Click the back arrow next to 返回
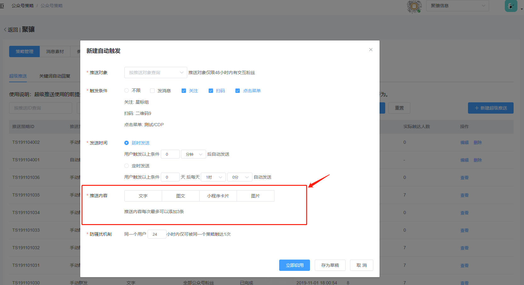This screenshot has height=285, width=524. click(5, 30)
